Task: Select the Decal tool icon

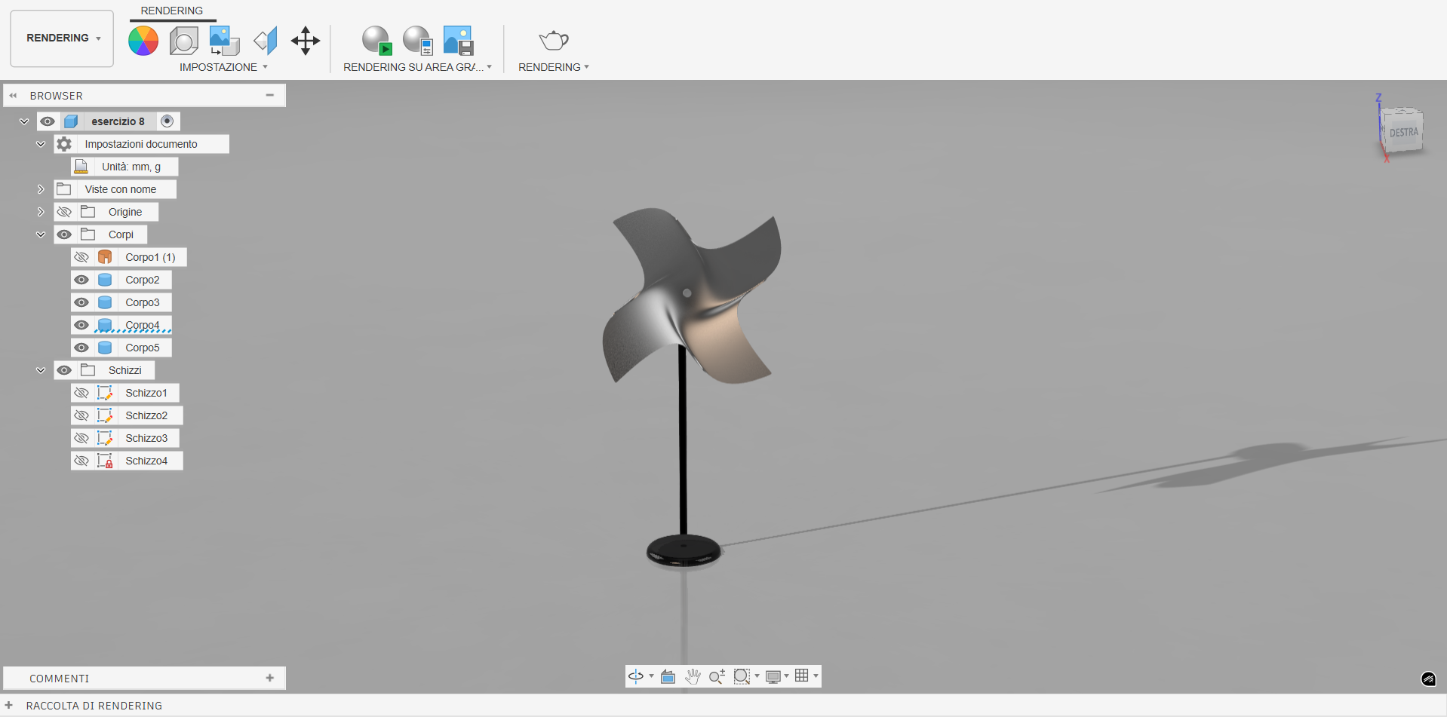Action: (265, 41)
